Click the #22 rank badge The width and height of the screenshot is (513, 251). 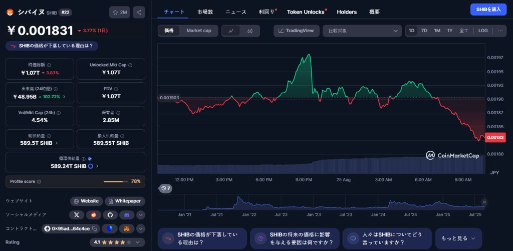pos(65,13)
